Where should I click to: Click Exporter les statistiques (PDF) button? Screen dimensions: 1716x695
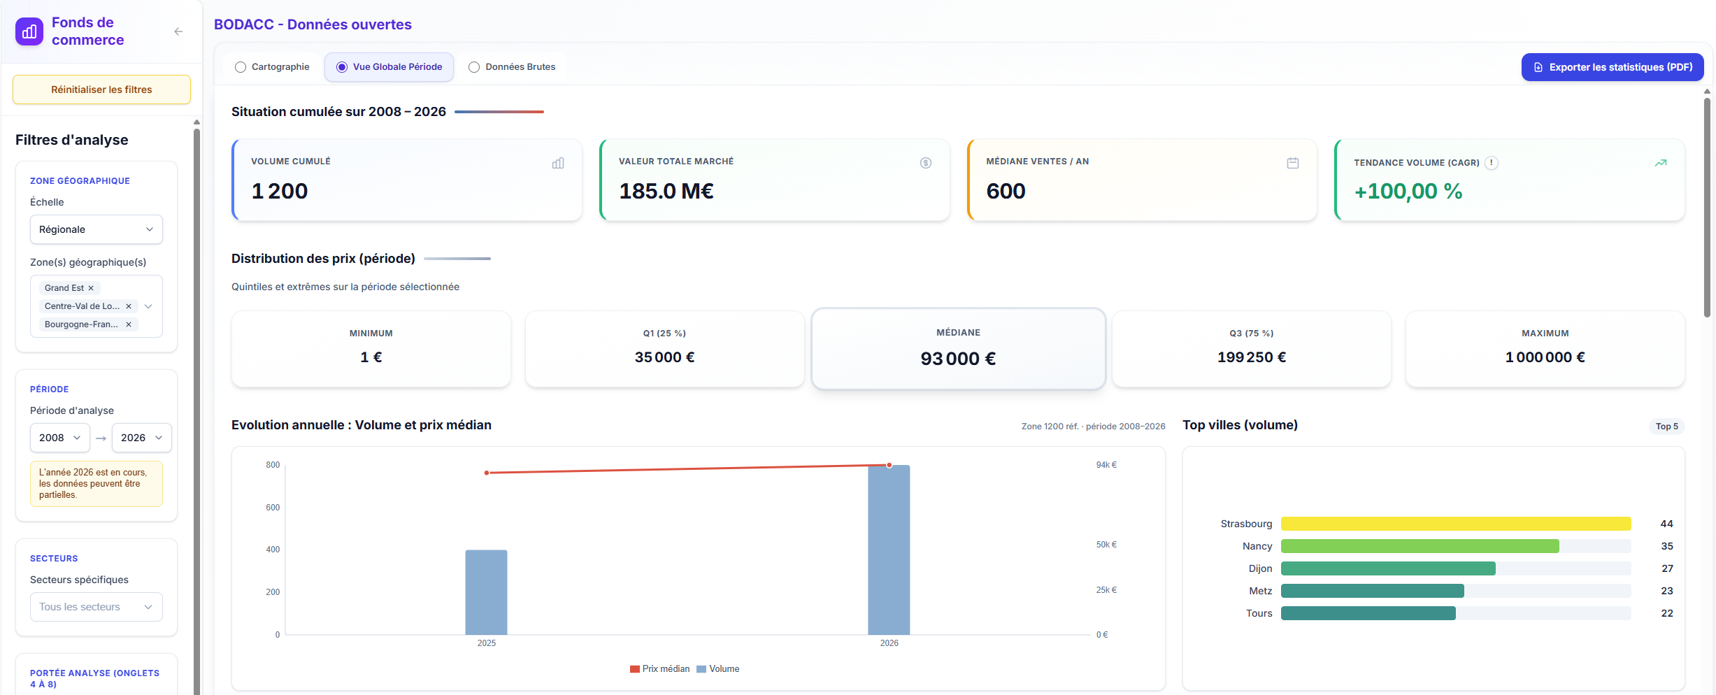pyautogui.click(x=1613, y=67)
